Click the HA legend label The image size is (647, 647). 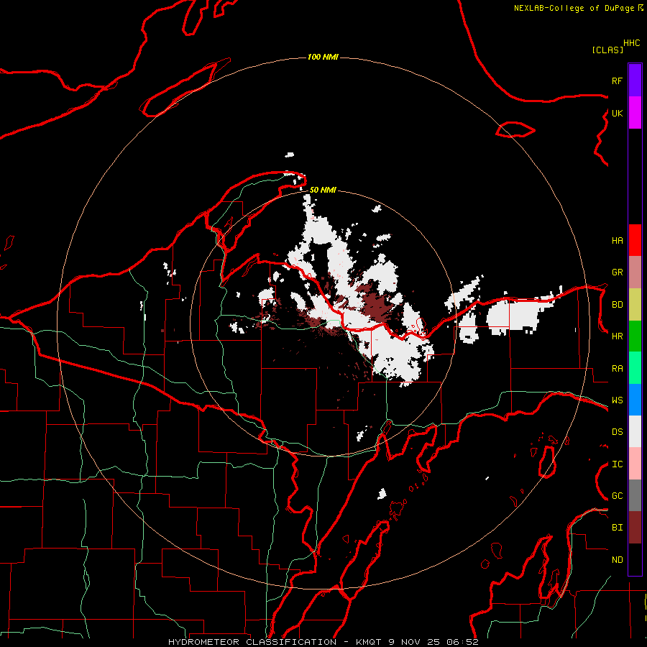click(x=617, y=241)
